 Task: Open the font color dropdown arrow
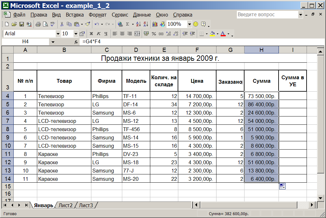228,34
